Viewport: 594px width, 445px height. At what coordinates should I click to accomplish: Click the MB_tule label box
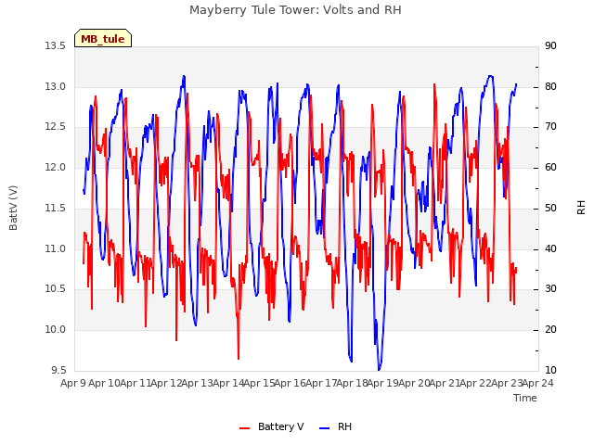pyautogui.click(x=103, y=38)
